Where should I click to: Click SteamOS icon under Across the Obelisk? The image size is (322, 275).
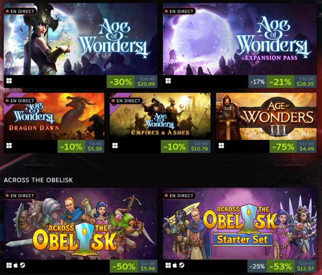coord(23,265)
